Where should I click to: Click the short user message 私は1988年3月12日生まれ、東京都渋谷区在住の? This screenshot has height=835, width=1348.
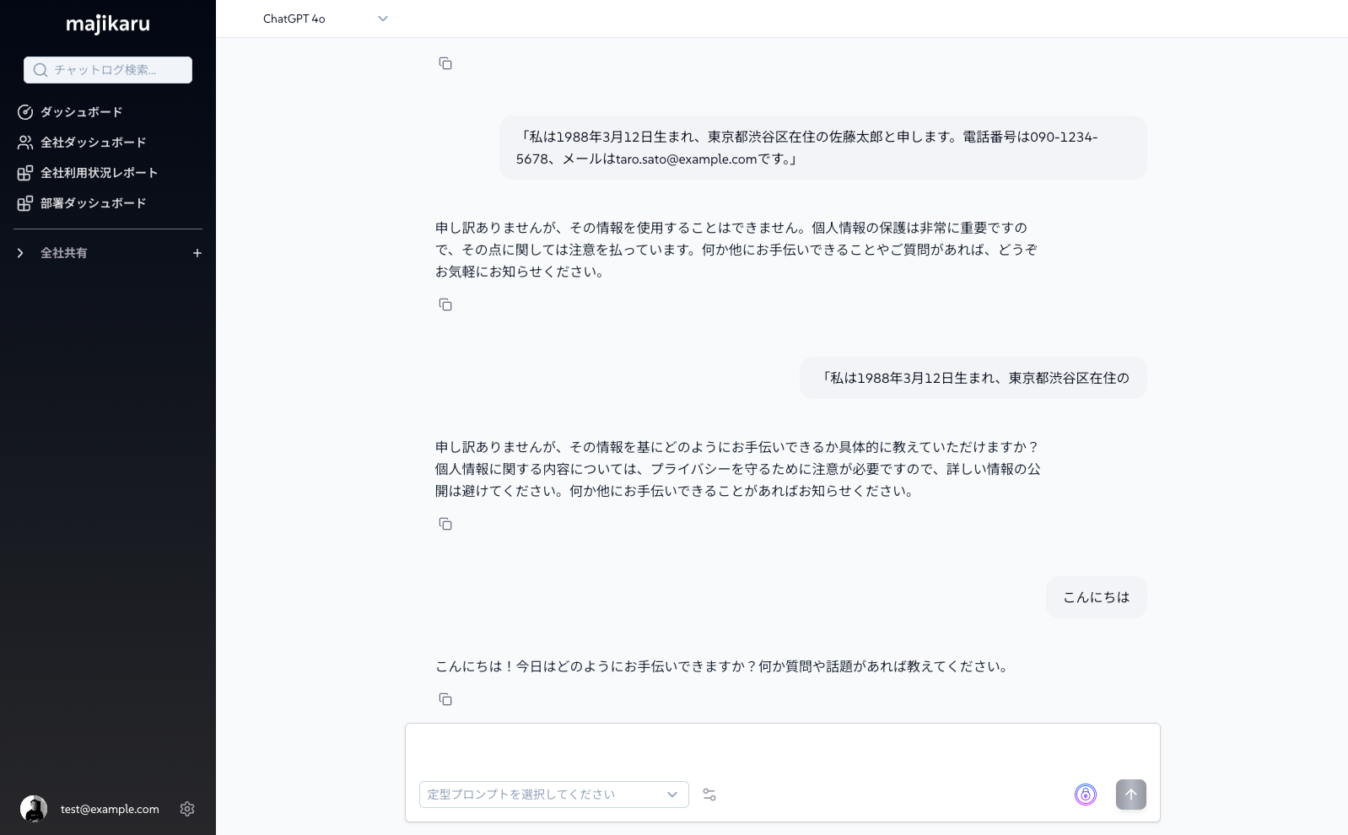(973, 378)
